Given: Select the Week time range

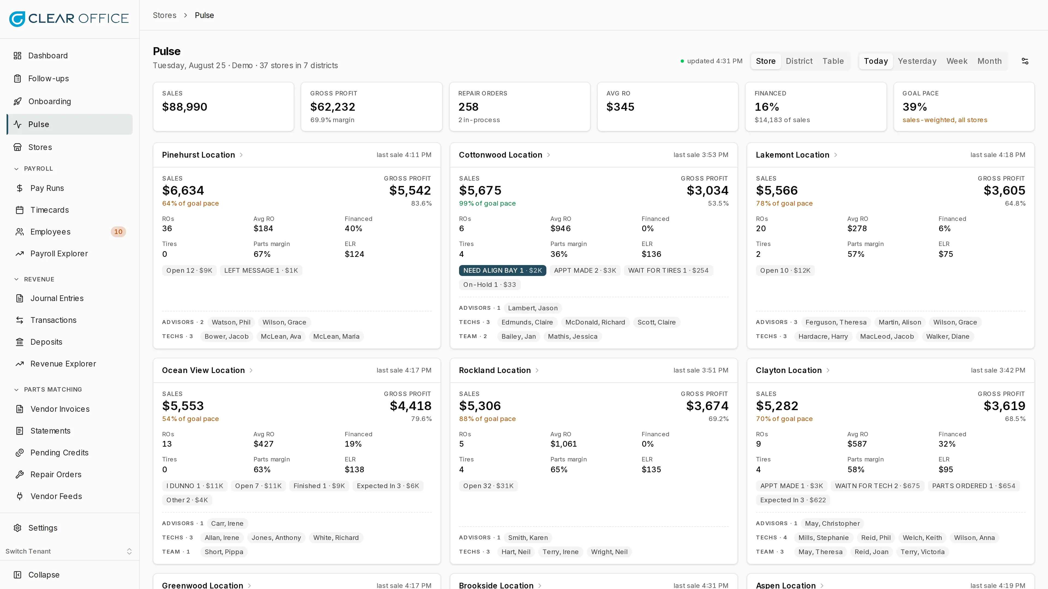Looking at the screenshot, I should [x=957, y=61].
